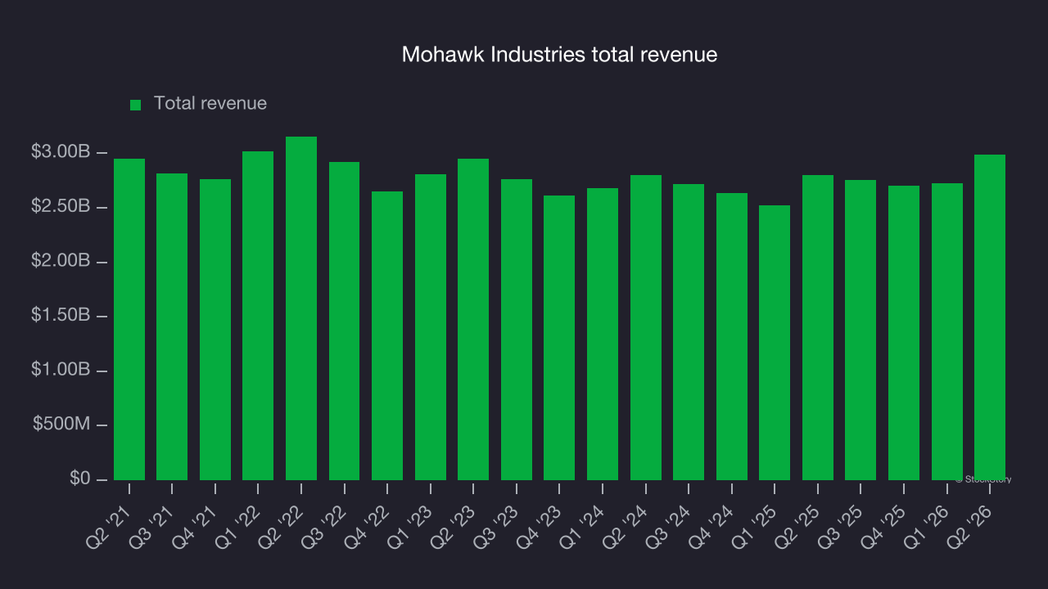The width and height of the screenshot is (1048, 589).
Task: Click the Q4 '25 revenue bar
Action: coord(904,333)
